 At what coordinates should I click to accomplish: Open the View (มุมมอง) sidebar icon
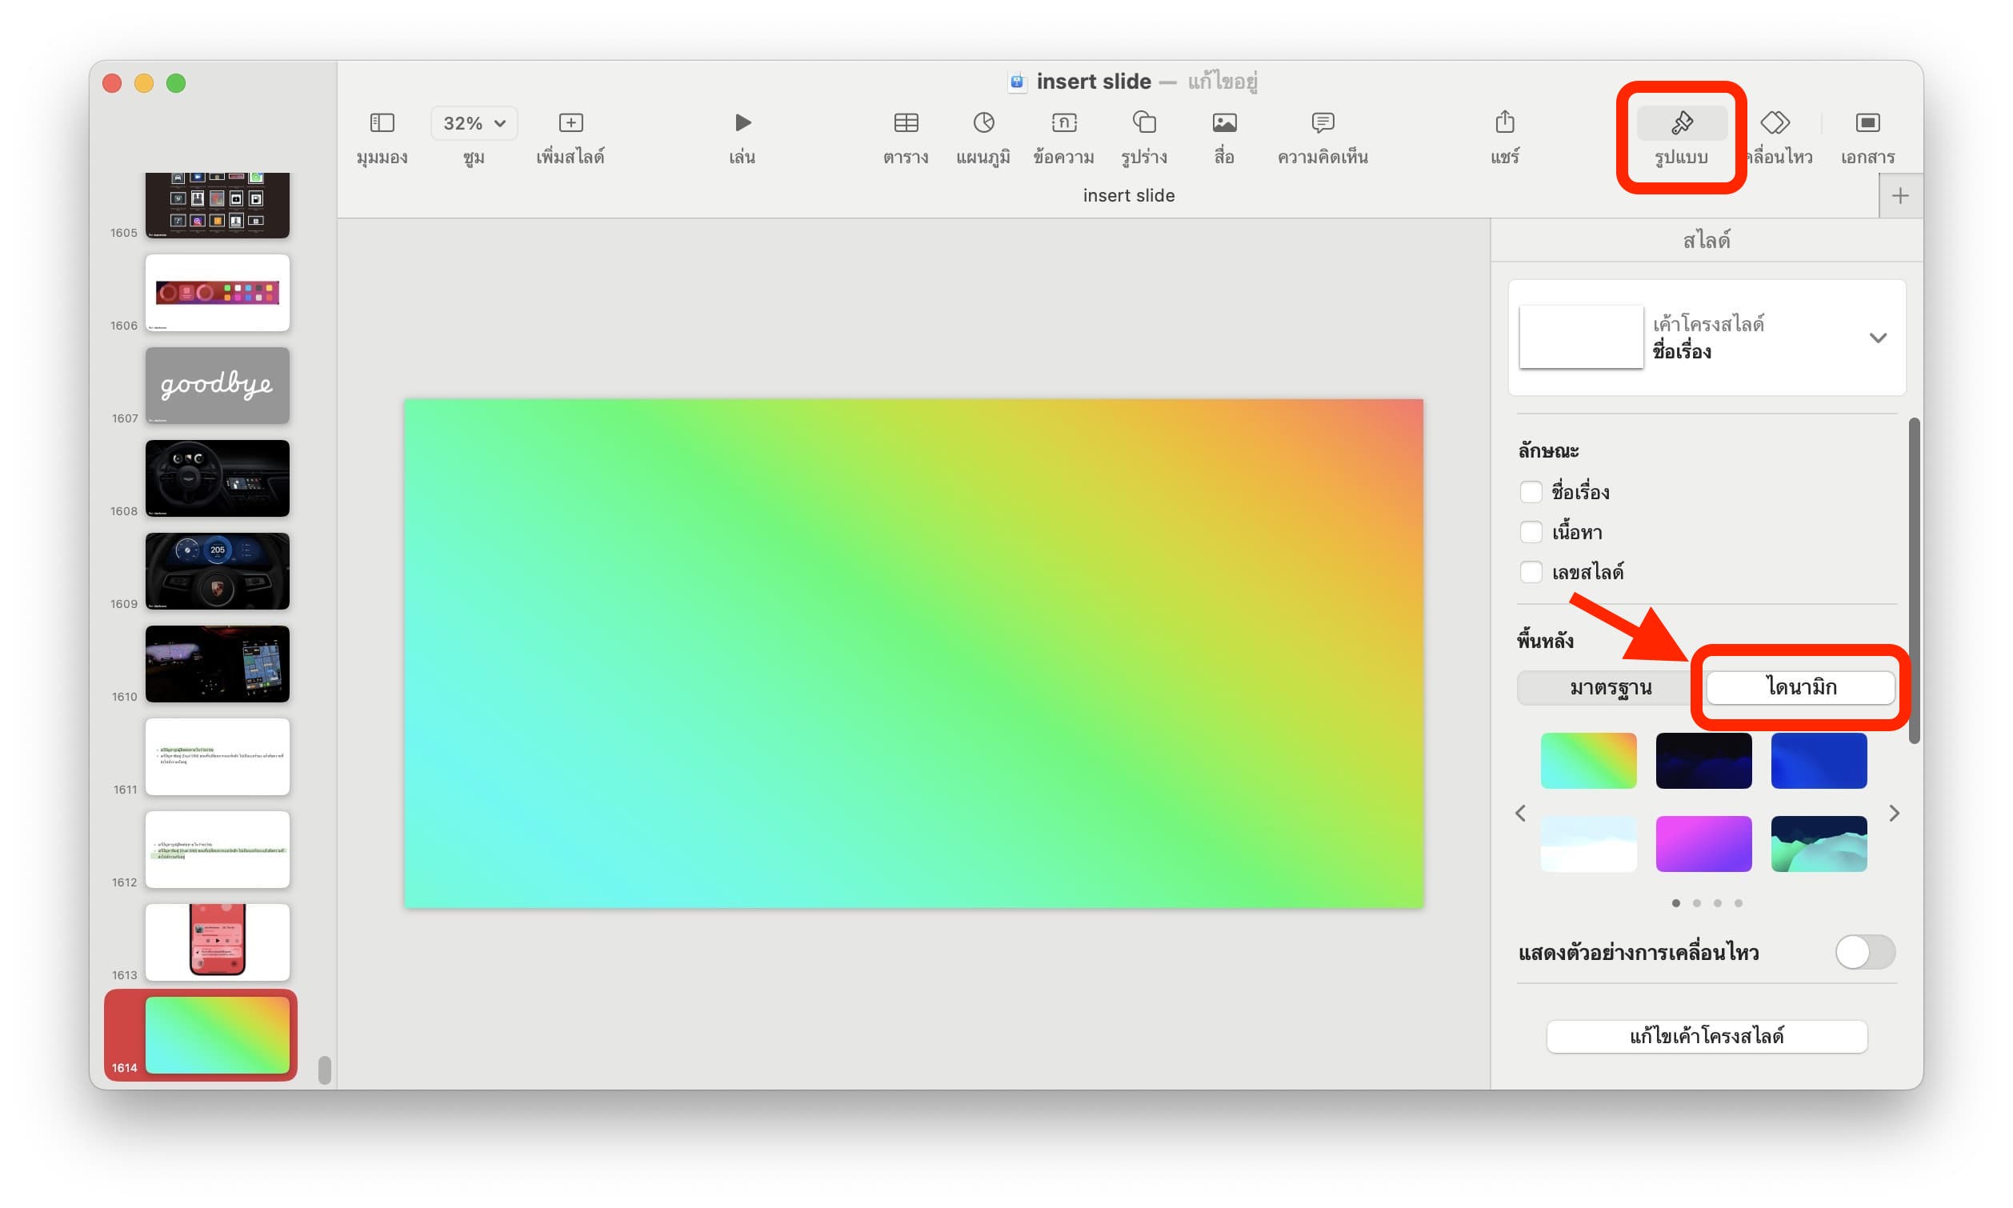(x=382, y=123)
